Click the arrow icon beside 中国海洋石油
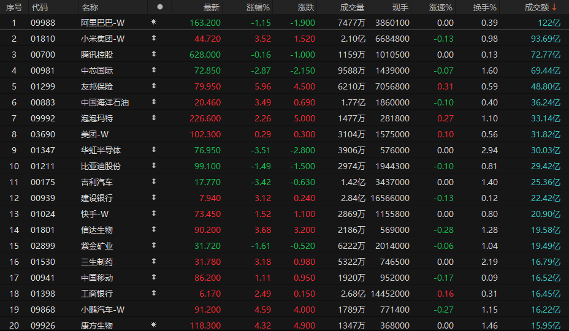Viewport: 569px width, 331px height. tap(154, 102)
